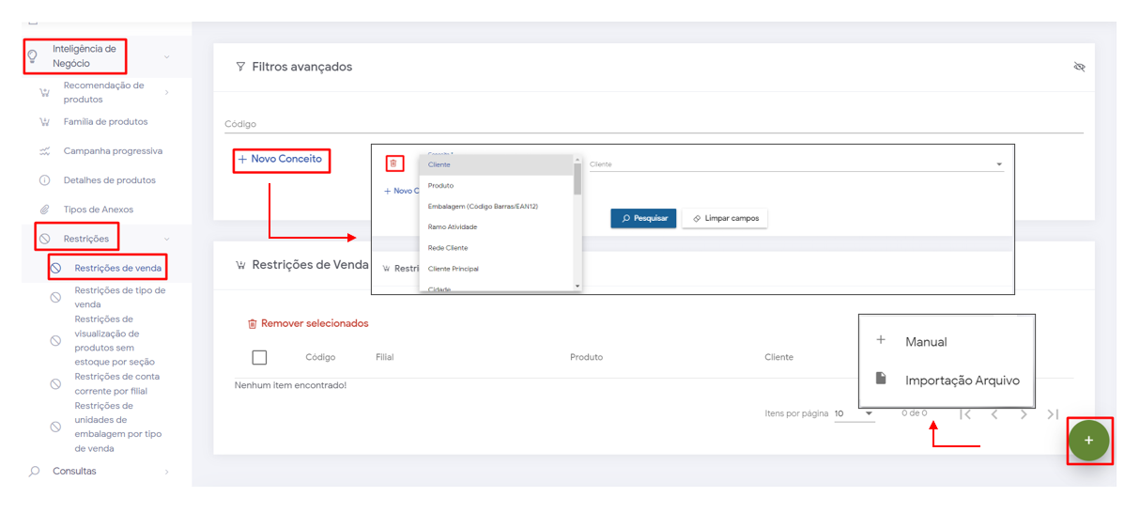
Task: Select Ramo Atividade in the concept list
Action: [453, 227]
